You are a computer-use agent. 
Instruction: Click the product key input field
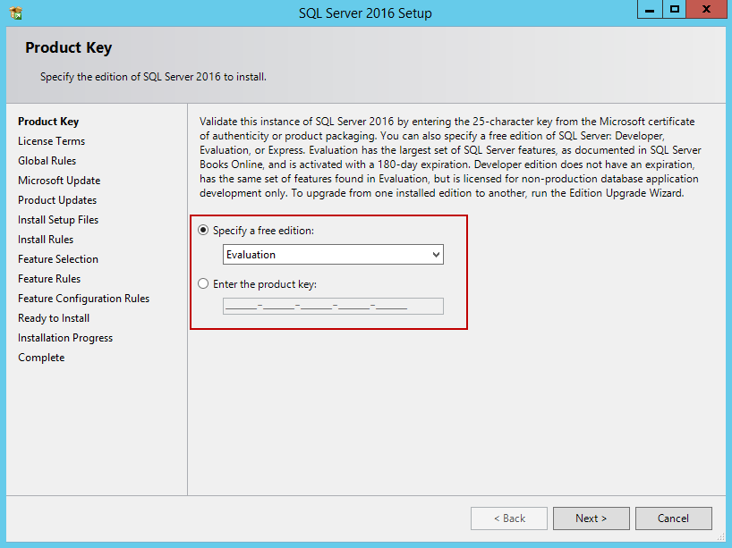pyautogui.click(x=333, y=307)
